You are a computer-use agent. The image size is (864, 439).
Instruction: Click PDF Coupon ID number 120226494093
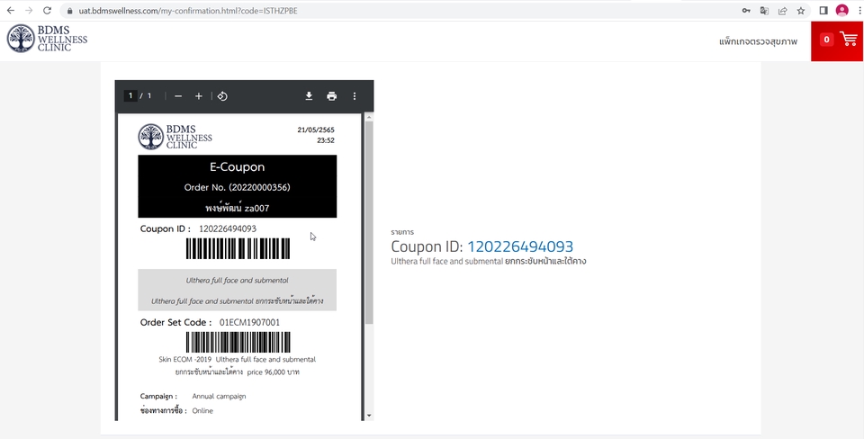(x=228, y=228)
